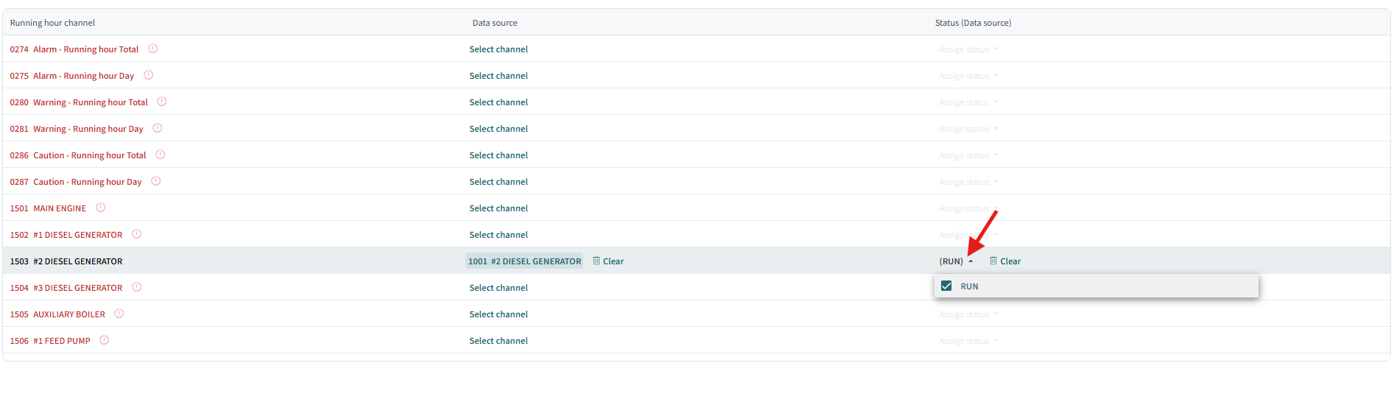Collapse the (RUN) status dropdown
The image size is (1397, 402).
click(956, 261)
